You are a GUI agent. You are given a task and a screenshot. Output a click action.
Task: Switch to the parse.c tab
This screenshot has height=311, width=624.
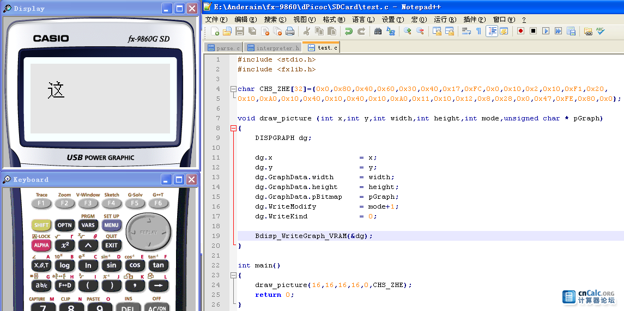click(224, 48)
